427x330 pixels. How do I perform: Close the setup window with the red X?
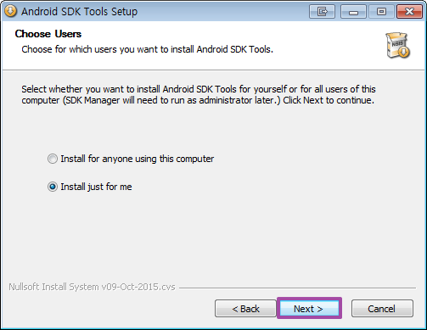pyautogui.click(x=409, y=12)
